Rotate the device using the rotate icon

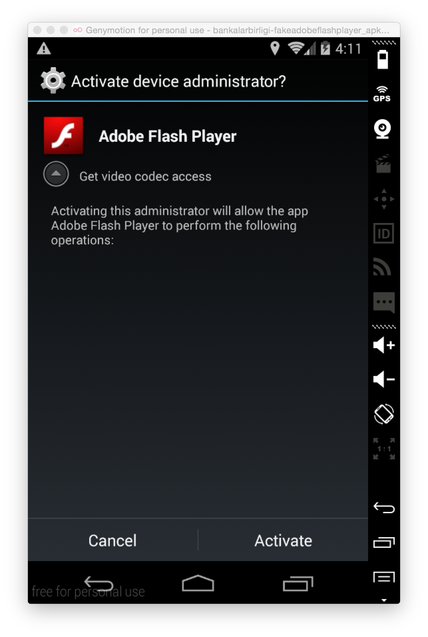pos(384,414)
